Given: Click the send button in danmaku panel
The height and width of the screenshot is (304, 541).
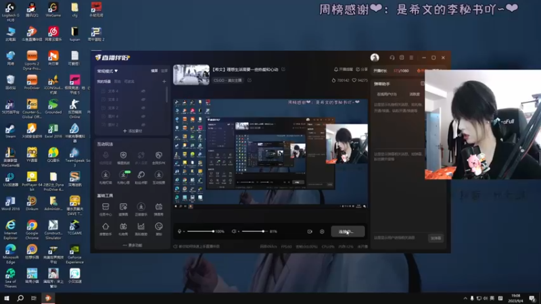Looking at the screenshot, I should point(436,238).
